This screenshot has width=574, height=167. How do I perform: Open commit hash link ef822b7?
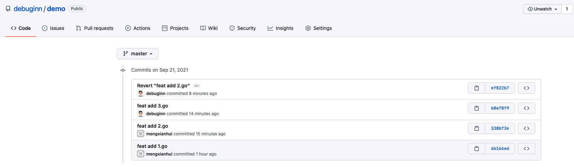pos(500,88)
